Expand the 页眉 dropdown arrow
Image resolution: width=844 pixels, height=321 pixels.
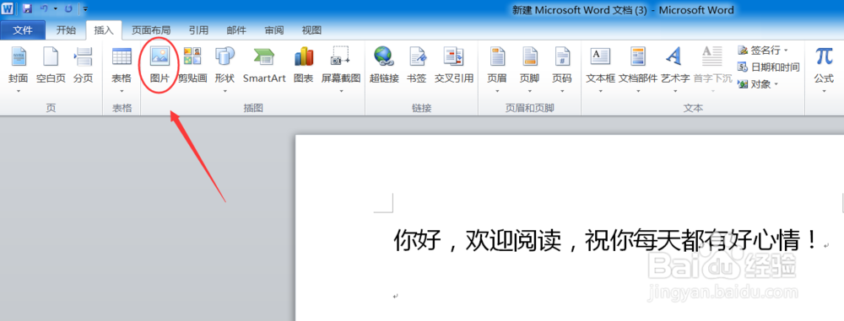(x=497, y=91)
